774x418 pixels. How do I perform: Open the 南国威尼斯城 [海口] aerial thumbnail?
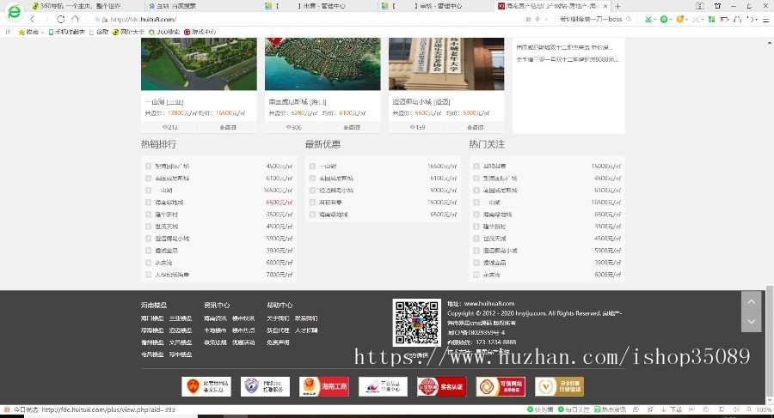322,64
